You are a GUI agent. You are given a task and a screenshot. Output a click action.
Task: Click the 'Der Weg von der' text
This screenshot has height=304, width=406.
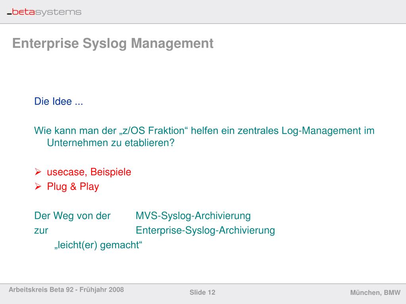(72, 216)
